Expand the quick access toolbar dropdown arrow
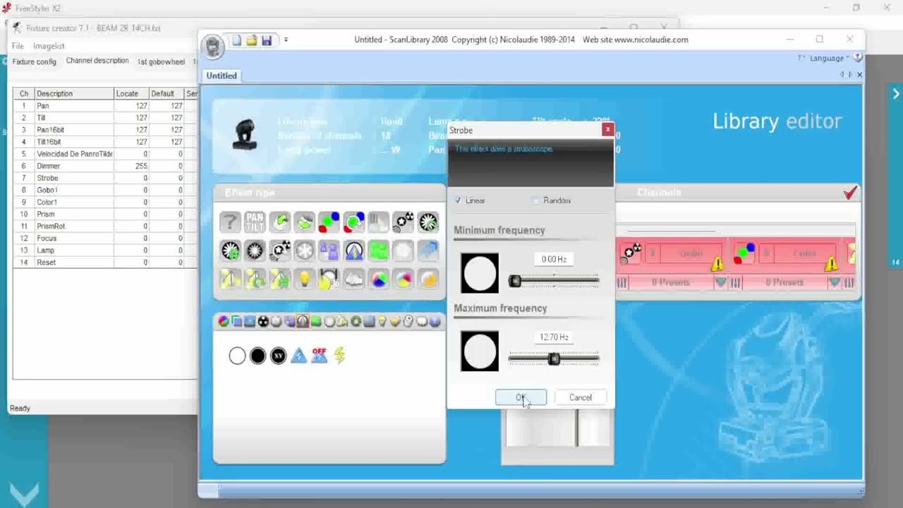The image size is (903, 508). (286, 40)
